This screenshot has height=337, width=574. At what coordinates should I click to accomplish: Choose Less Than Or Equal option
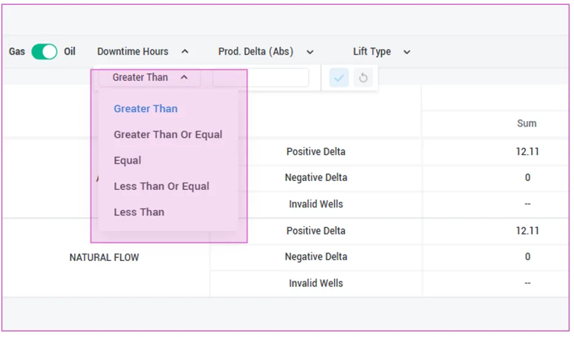161,186
